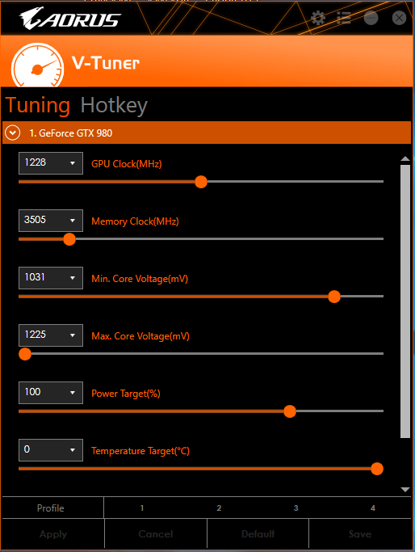Open settings via the gear icon
Viewport: 415px width, 552px height.
pyautogui.click(x=318, y=18)
